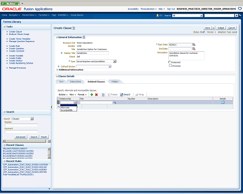Viewport: 243px width, 194px height.
Task: Click the Keyword search input field
Action: [x=21, y=131]
